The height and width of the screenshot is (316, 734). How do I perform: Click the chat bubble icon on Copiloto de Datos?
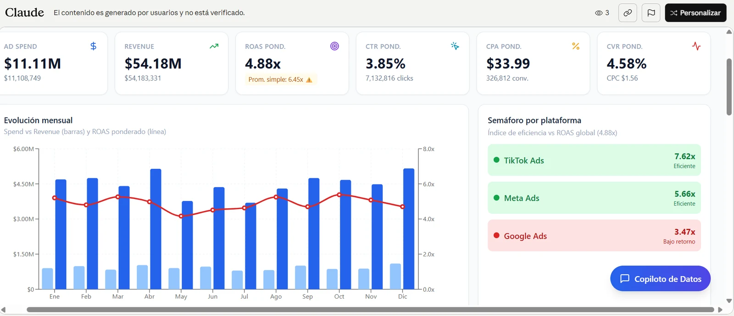(625, 279)
